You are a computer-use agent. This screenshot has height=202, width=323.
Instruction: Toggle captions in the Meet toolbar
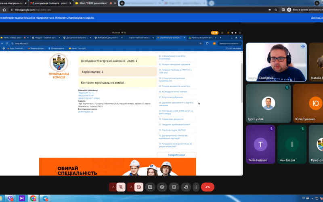pos(174,187)
